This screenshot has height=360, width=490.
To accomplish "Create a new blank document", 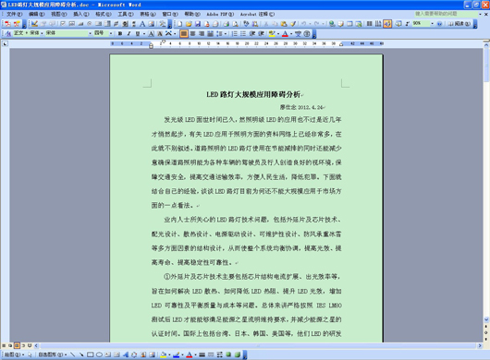I will 180,24.
